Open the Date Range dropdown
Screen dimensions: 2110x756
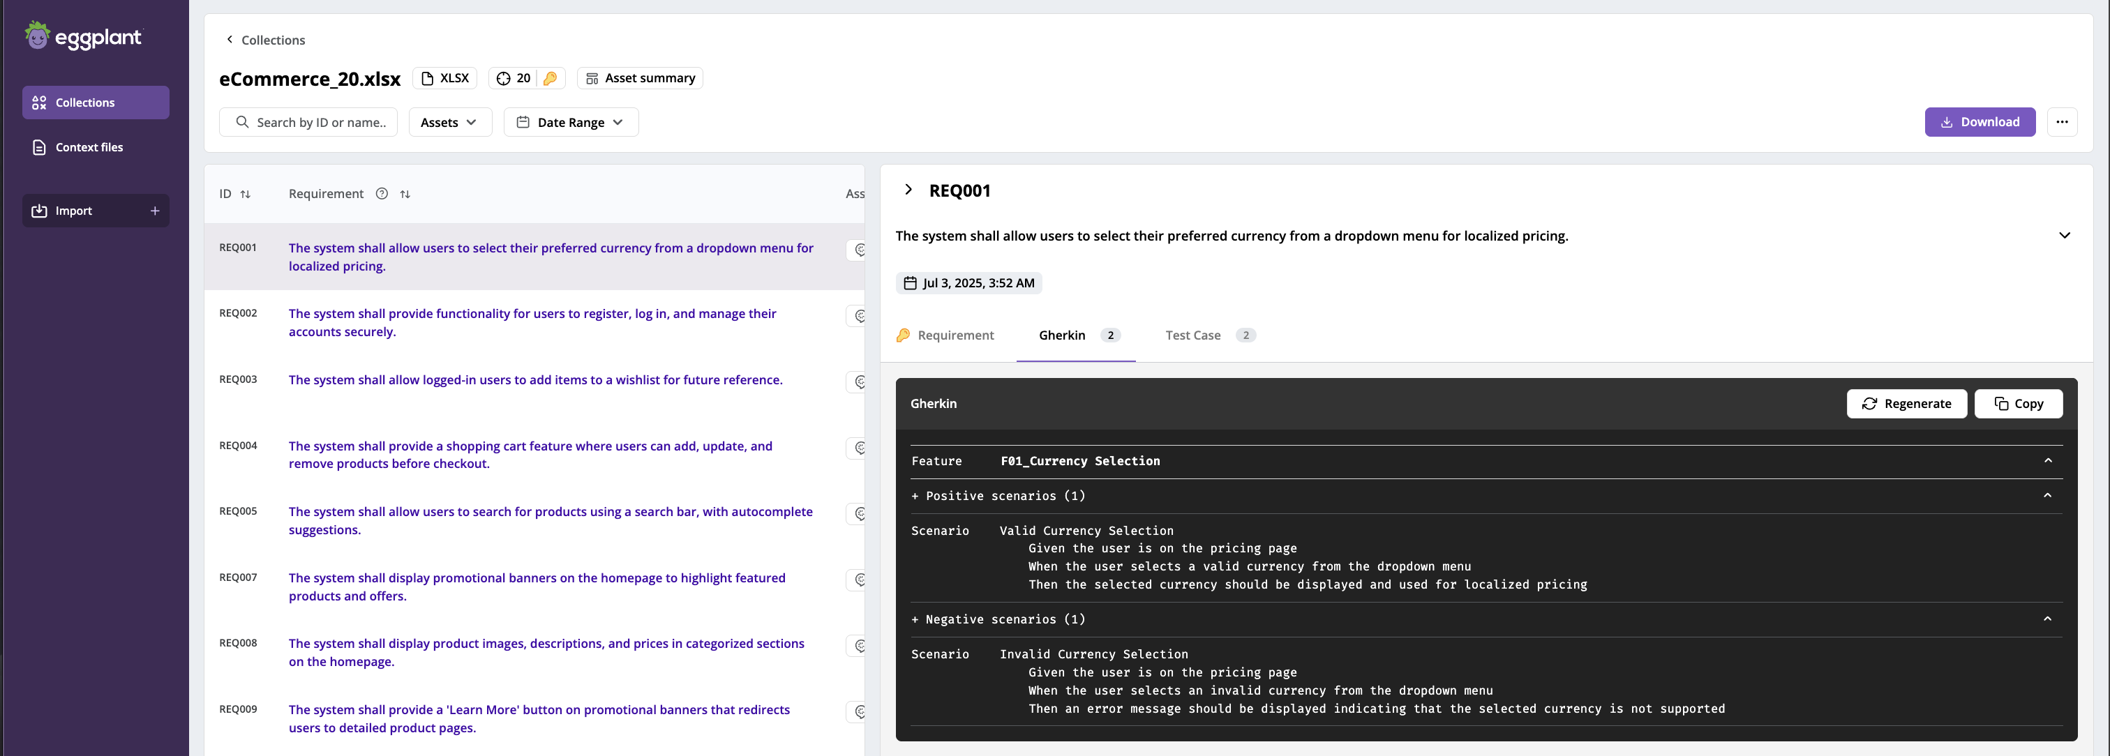(x=571, y=122)
